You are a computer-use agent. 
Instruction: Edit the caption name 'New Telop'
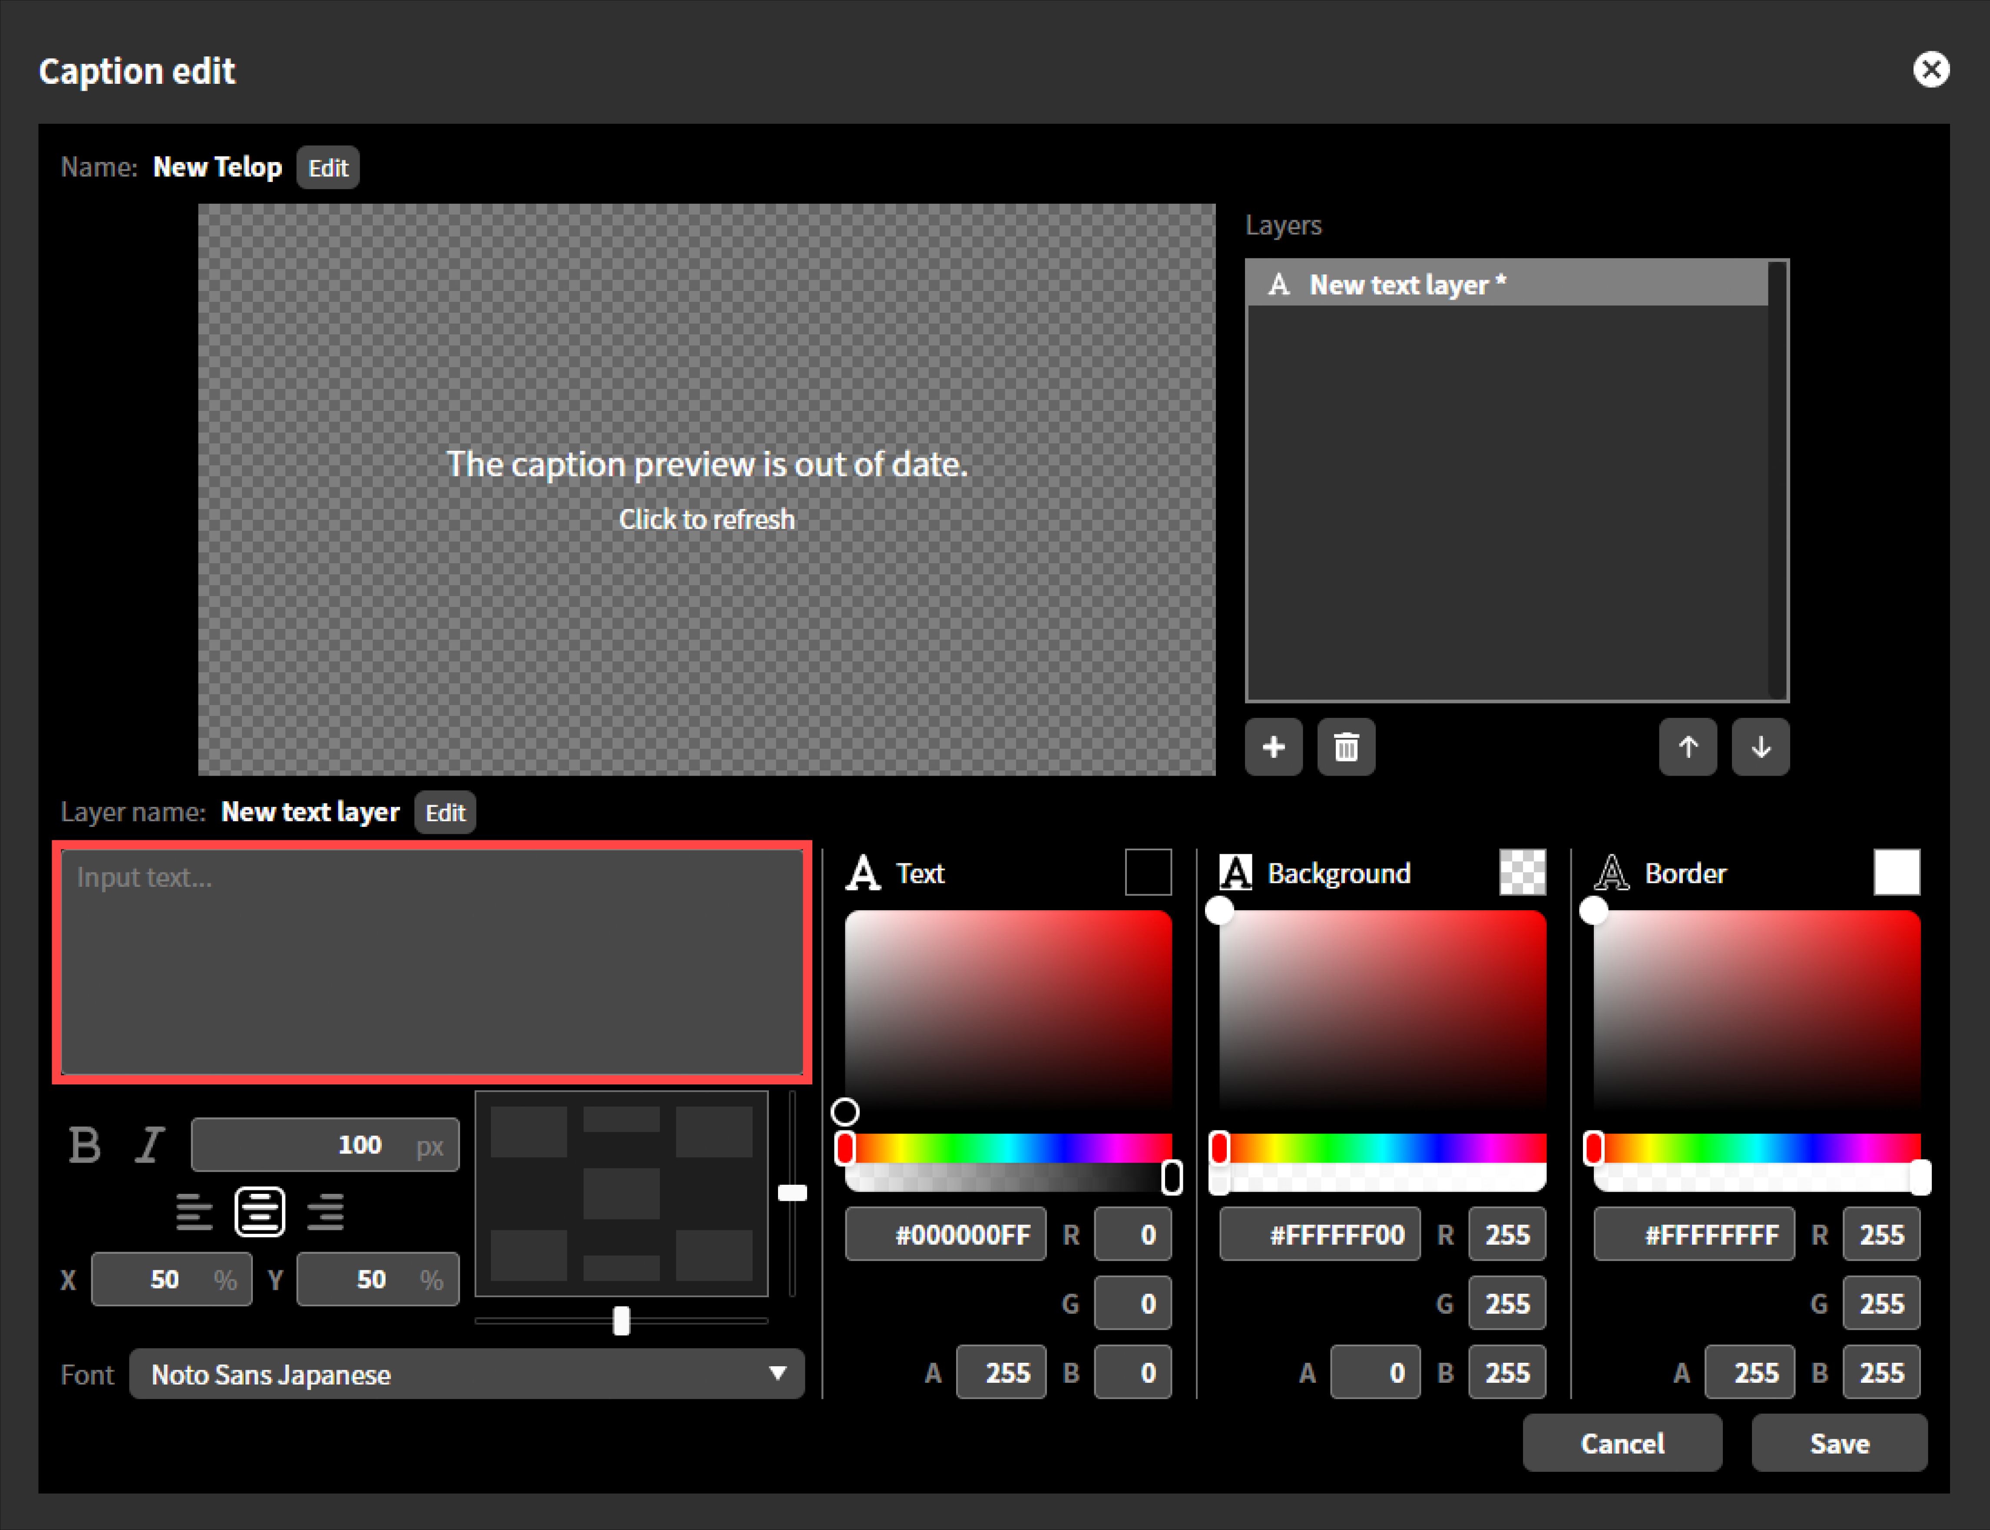point(328,167)
